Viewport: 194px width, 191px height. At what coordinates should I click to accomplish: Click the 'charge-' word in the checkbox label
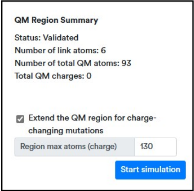pos(142,118)
